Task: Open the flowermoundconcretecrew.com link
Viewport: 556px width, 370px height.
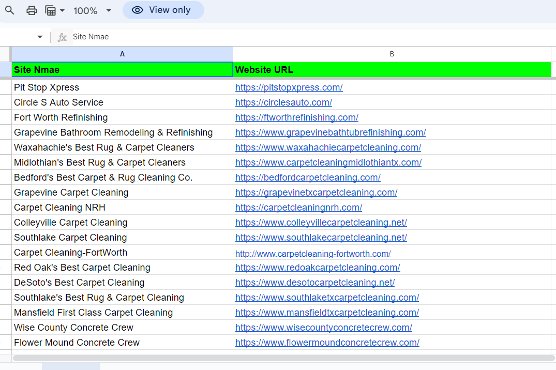Action: (x=327, y=343)
